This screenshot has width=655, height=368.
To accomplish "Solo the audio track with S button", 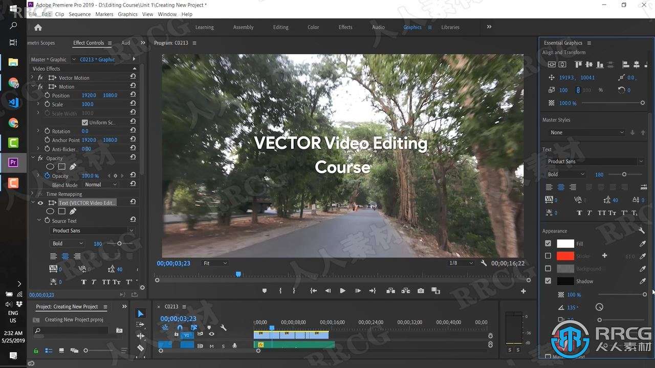I will tap(223, 346).
